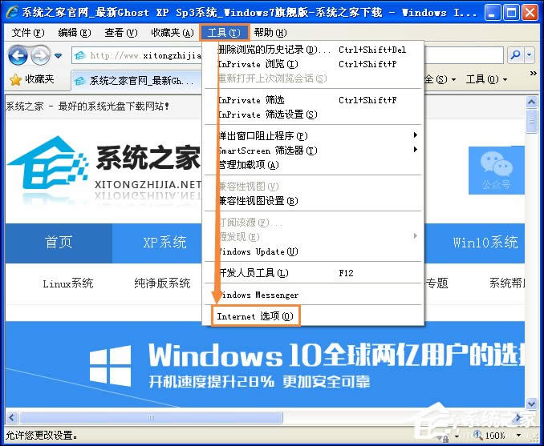The height and width of the screenshot is (446, 544).
Task: Click the Favorites star icon
Action: [x=14, y=79]
